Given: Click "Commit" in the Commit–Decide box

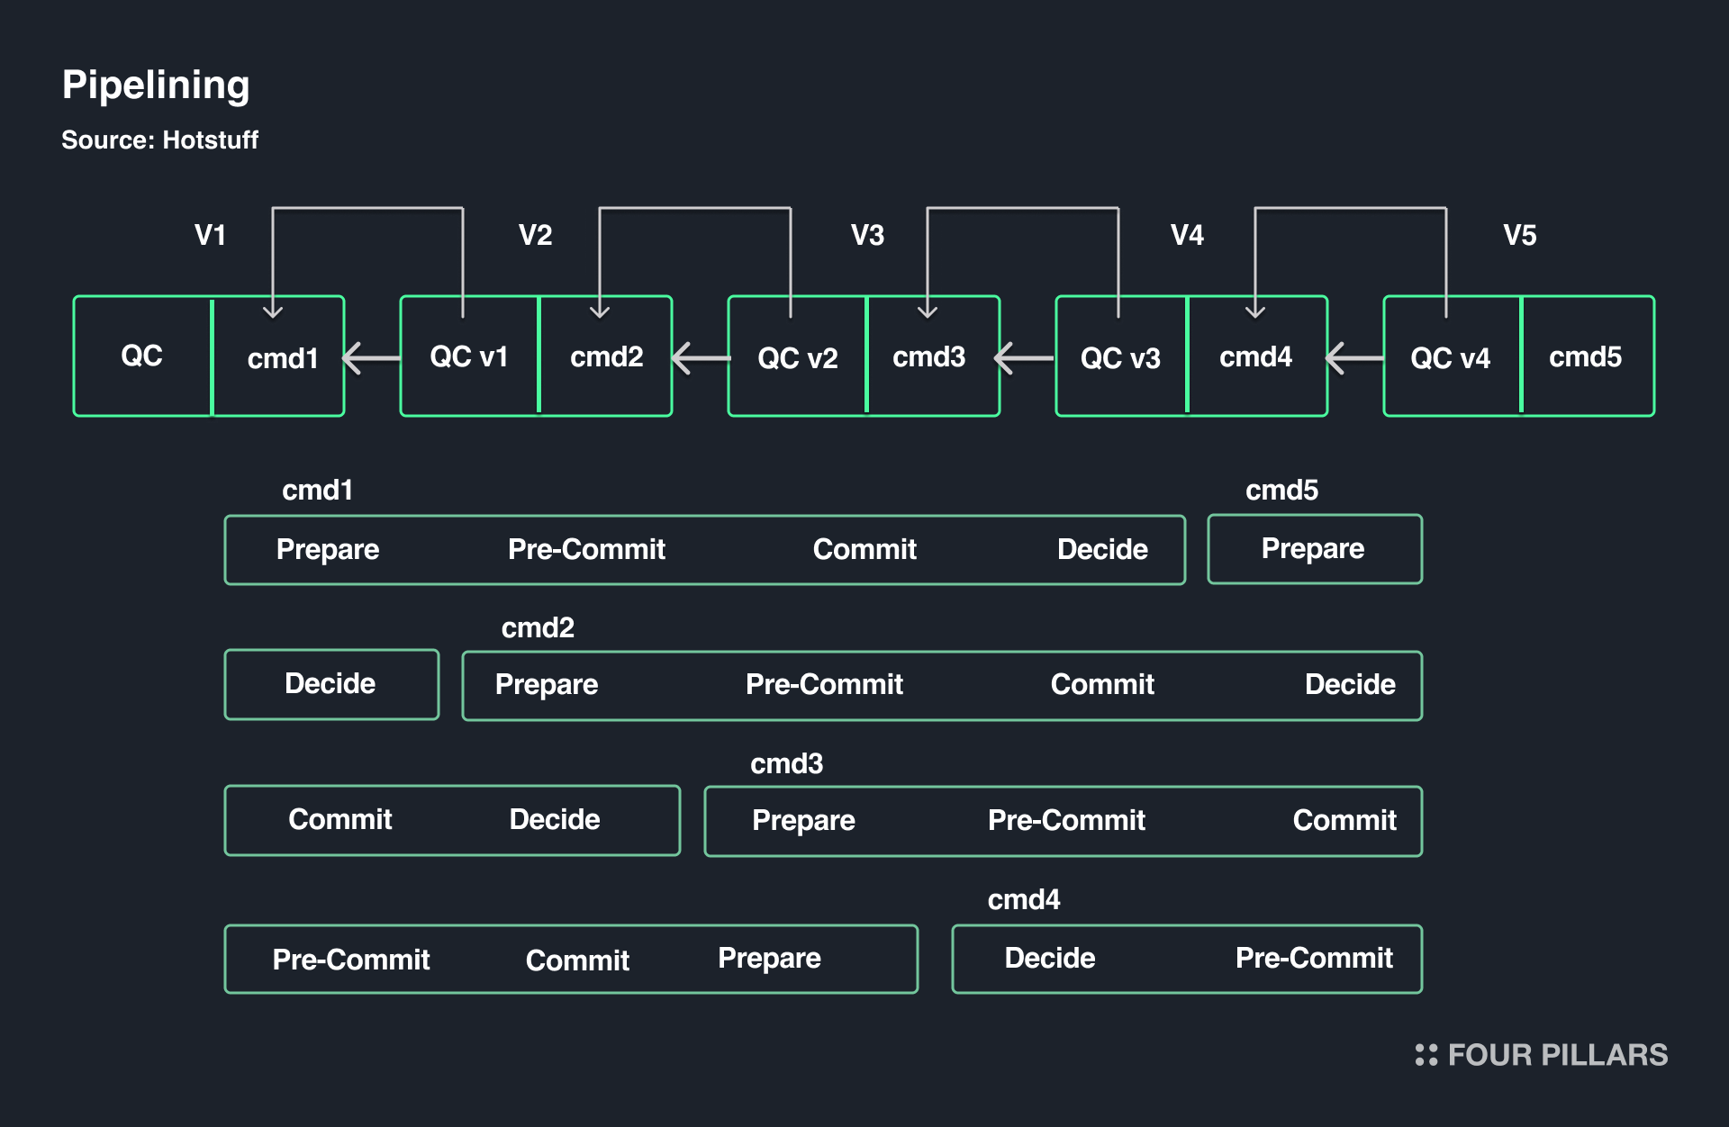Looking at the screenshot, I should 339,820.
